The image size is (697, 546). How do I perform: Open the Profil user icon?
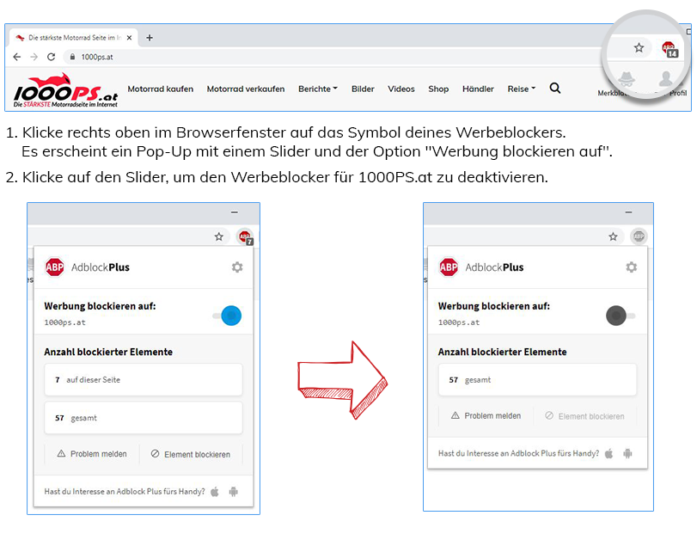click(665, 78)
